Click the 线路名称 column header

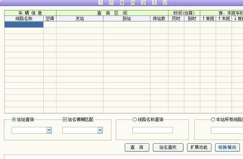click(x=24, y=19)
